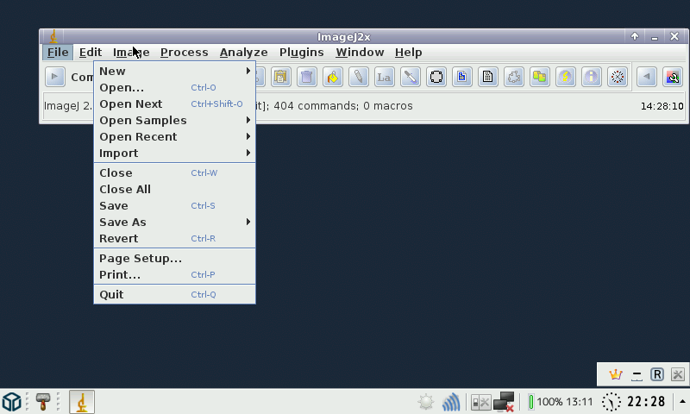
Task: Click the rounded selection outline icon
Action: pyautogui.click(x=436, y=77)
